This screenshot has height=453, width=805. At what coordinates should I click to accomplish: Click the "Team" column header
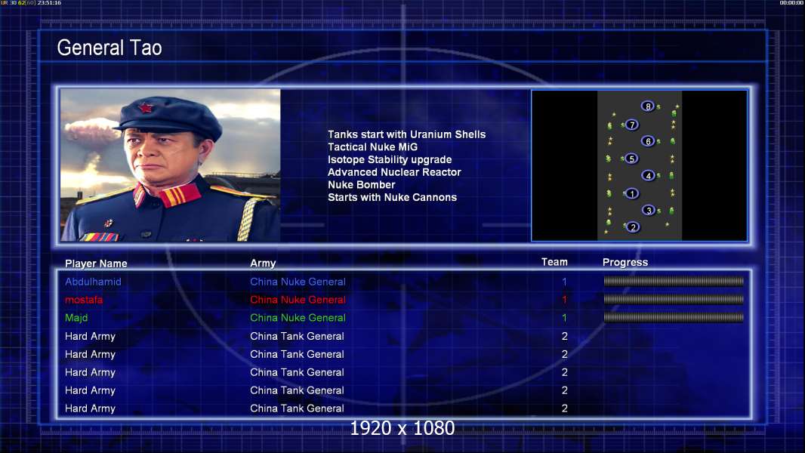pyautogui.click(x=554, y=262)
